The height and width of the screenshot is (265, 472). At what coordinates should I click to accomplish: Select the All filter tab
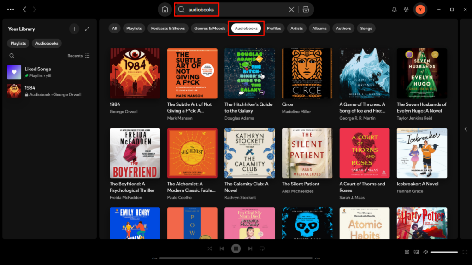click(114, 28)
